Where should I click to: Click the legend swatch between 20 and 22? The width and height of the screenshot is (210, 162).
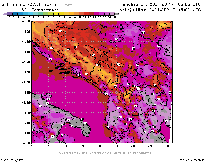[87, 14]
